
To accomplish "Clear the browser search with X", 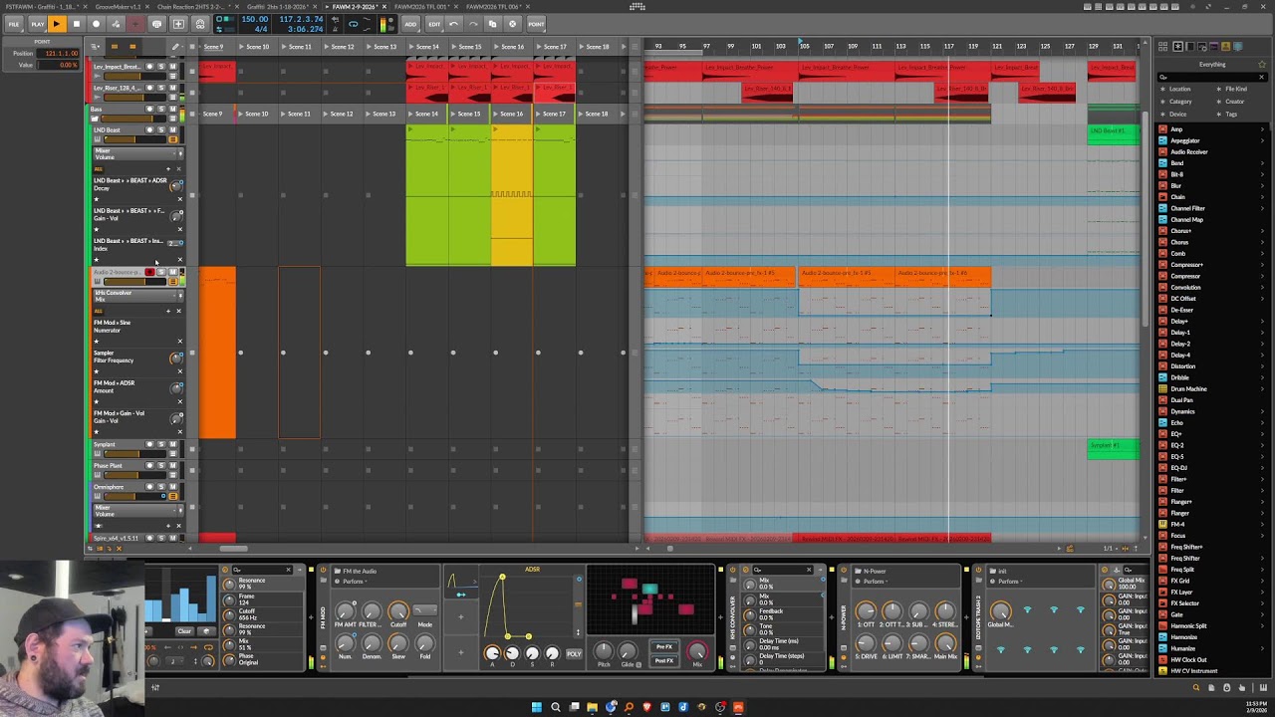I will coord(1261,77).
